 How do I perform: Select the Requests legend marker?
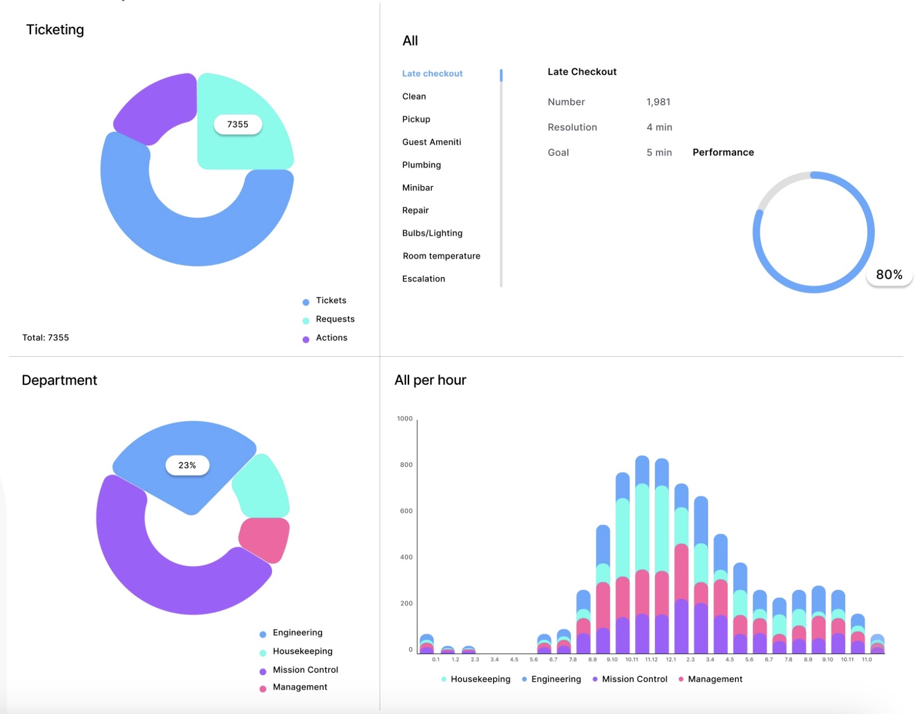[305, 319]
